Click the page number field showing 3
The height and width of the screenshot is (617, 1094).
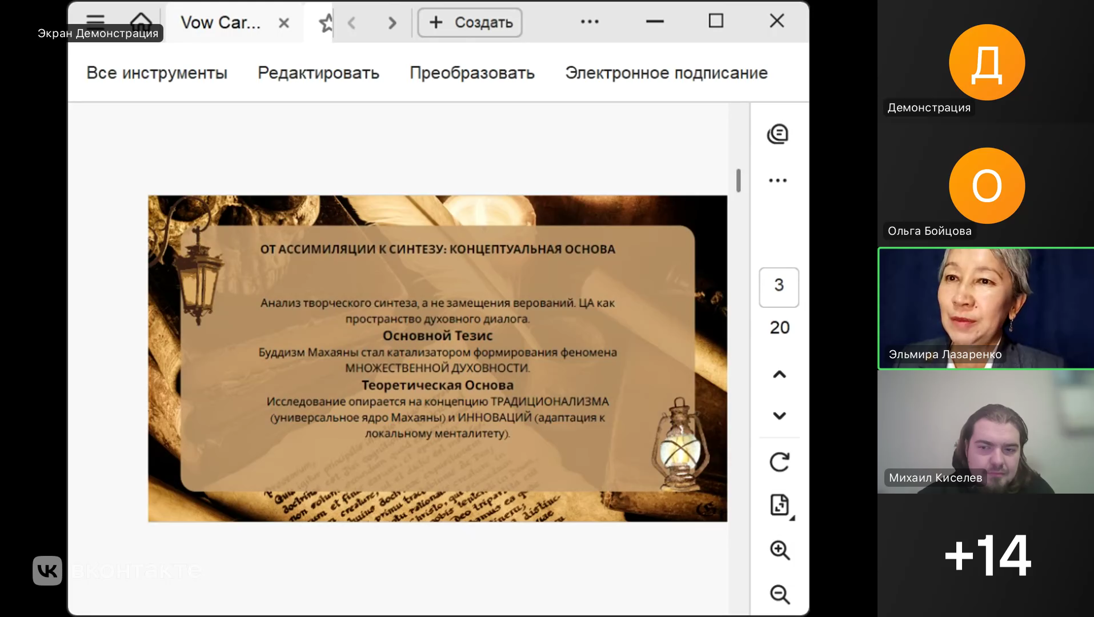[x=779, y=287]
